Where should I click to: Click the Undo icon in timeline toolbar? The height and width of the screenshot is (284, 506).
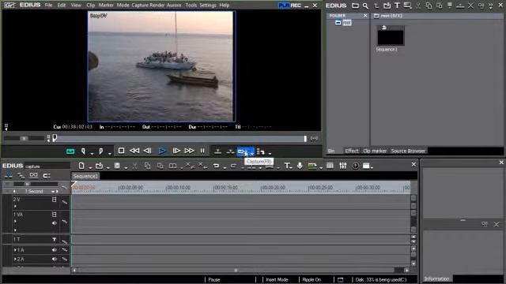point(216,166)
